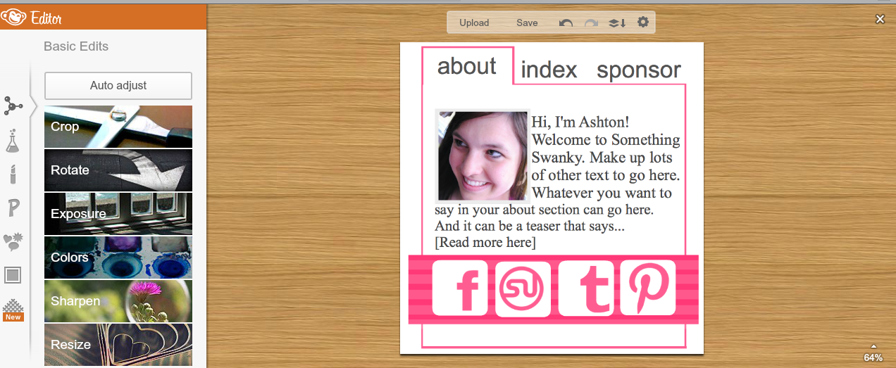The image size is (896, 368).
Task: Expand the 64% zoom control
Action: coord(873,353)
